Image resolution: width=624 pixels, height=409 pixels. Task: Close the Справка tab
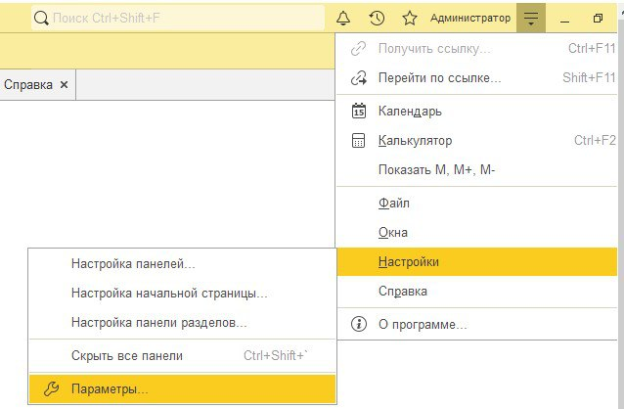[x=64, y=84]
